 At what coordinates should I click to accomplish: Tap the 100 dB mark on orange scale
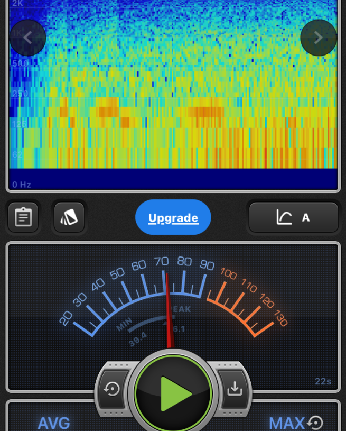coord(228,273)
